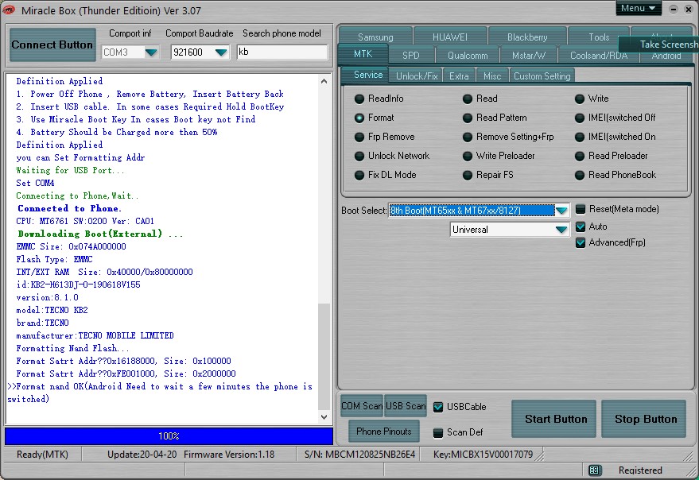Enable the Scan Def checkbox
Image resolution: width=699 pixels, height=480 pixels.
point(438,432)
